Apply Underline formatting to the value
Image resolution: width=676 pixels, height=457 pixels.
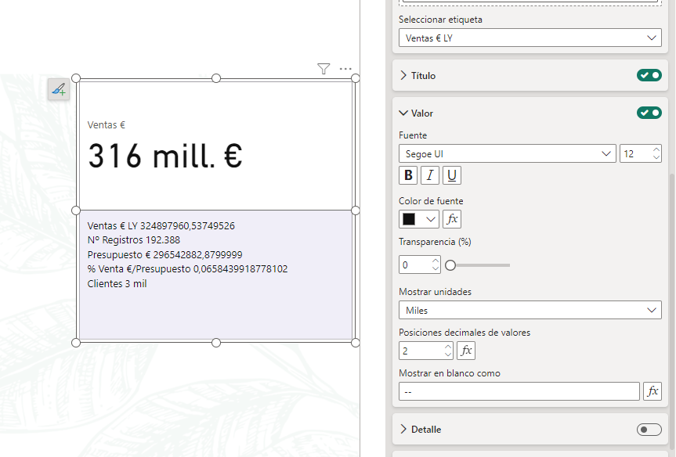click(451, 175)
